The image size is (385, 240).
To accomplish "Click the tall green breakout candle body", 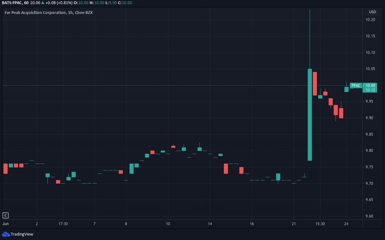I will (310, 115).
